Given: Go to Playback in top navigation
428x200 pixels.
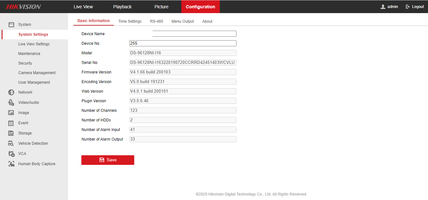Looking at the screenshot, I should pos(122,7).
